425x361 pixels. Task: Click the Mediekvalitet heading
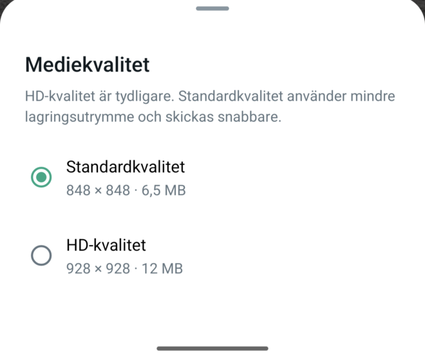(x=87, y=64)
